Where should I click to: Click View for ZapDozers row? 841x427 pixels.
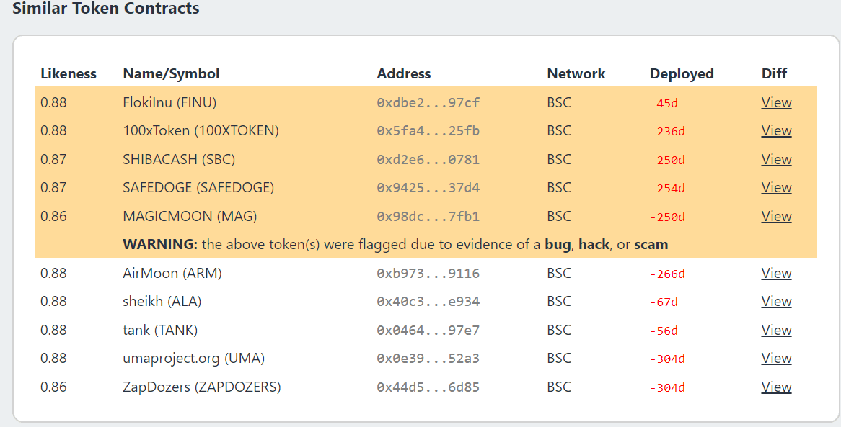pyautogui.click(x=776, y=387)
